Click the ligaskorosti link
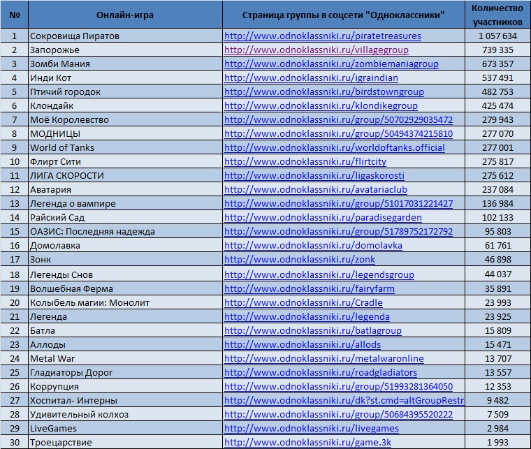The image size is (531, 449). (314, 175)
